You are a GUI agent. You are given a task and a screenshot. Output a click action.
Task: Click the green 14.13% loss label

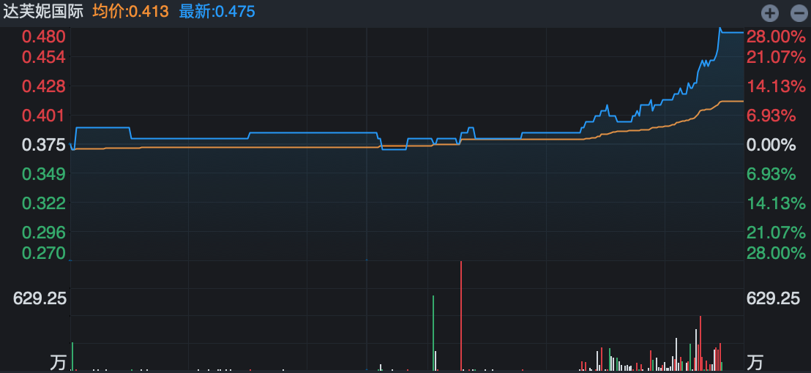[x=777, y=203]
